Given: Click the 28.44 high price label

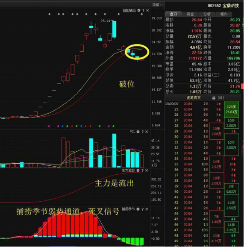Looking at the screenshot, I should pyautogui.click(x=106, y=21).
